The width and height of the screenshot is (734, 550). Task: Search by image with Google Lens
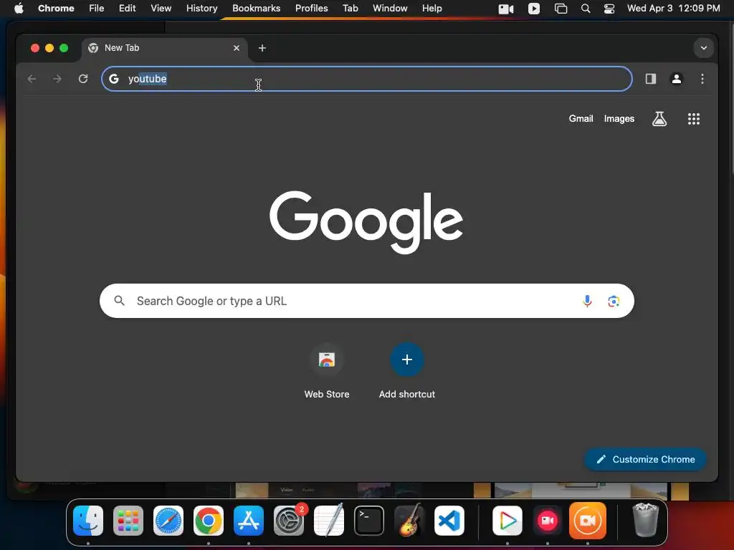pos(614,301)
